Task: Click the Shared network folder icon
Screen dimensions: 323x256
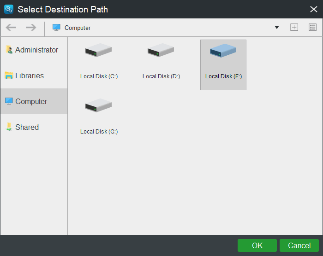Action: [9, 127]
